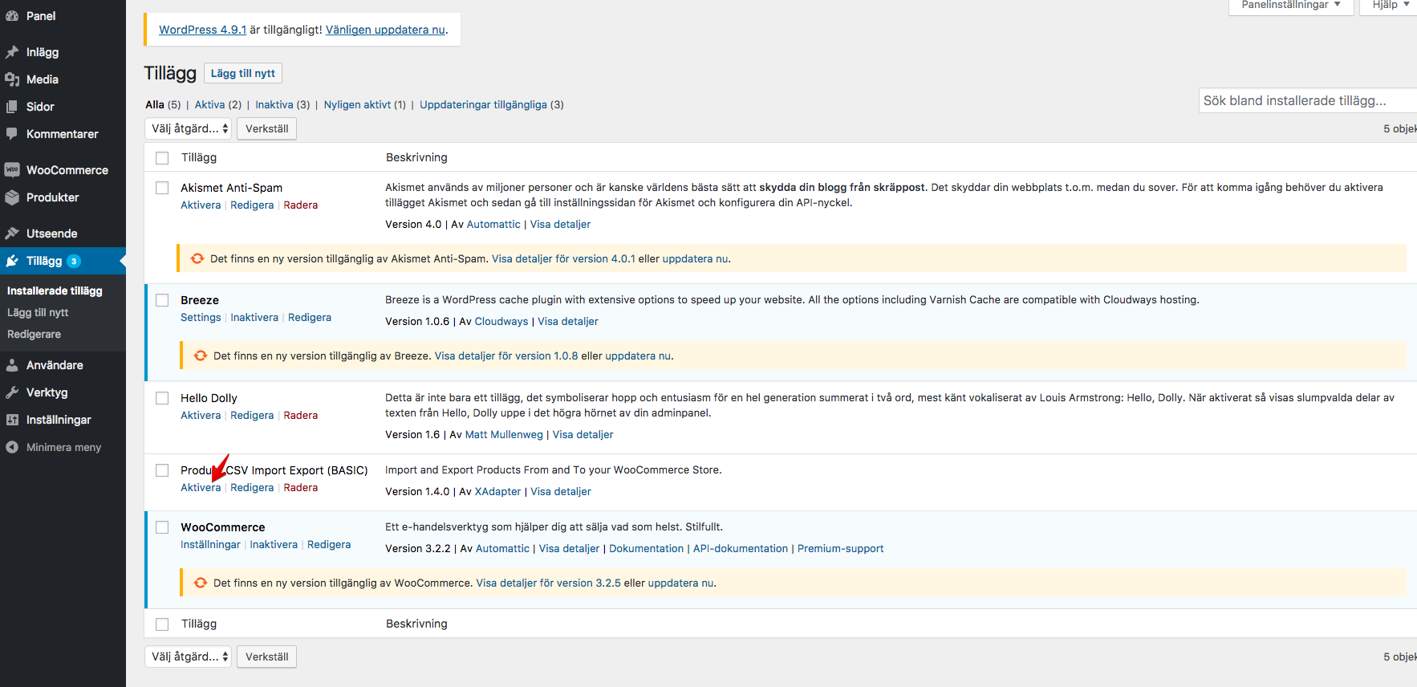1417x687 pixels.
Task: Open the XAdapter author link
Action: coord(497,492)
